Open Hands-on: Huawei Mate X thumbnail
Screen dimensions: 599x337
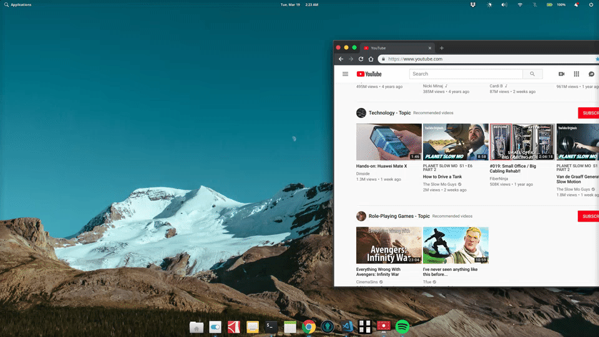[389, 142]
